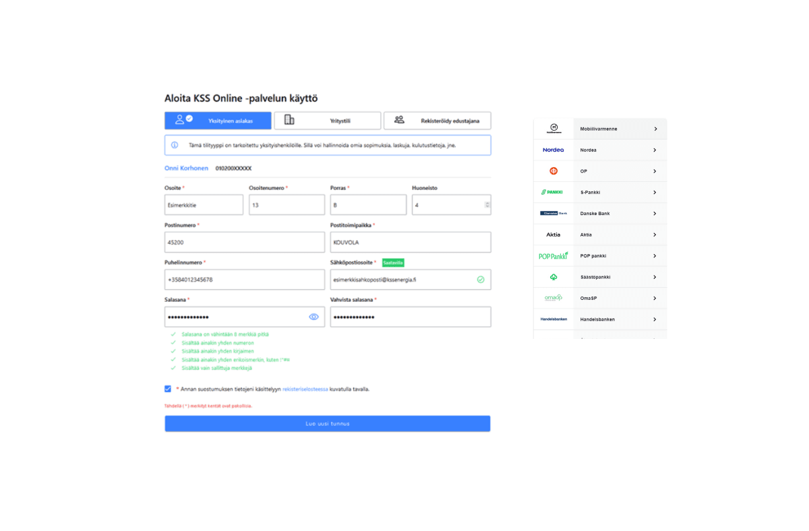Choose the POP Pankki logo
The height and width of the screenshot is (531, 809).
[553, 256]
